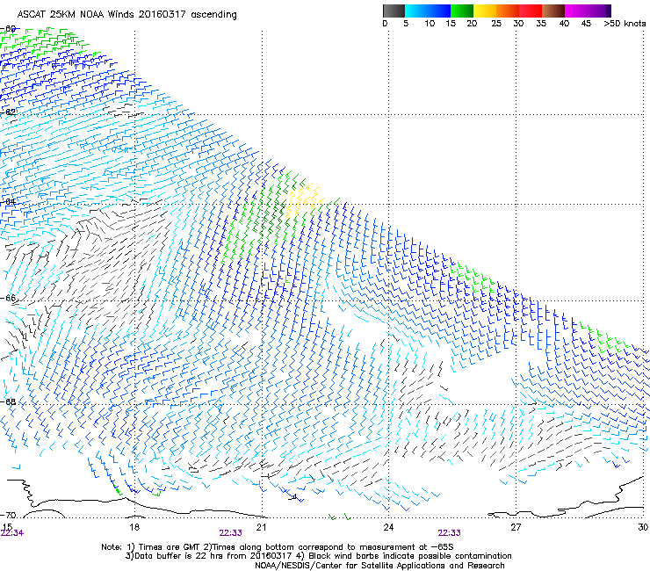Click the note 'Times are GMT' line

pyautogui.click(x=278, y=547)
